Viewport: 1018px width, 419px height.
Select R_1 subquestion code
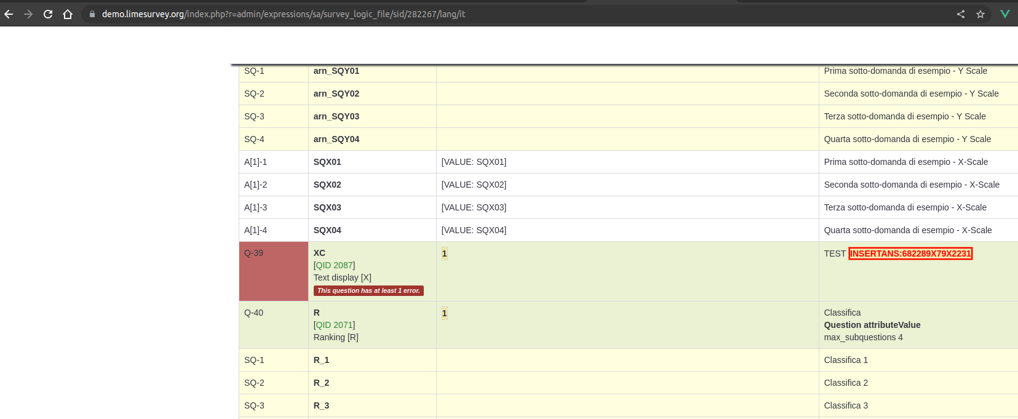pos(321,360)
